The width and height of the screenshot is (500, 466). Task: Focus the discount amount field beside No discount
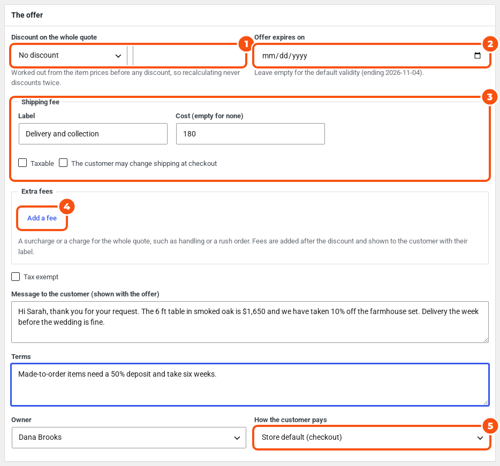(189, 56)
